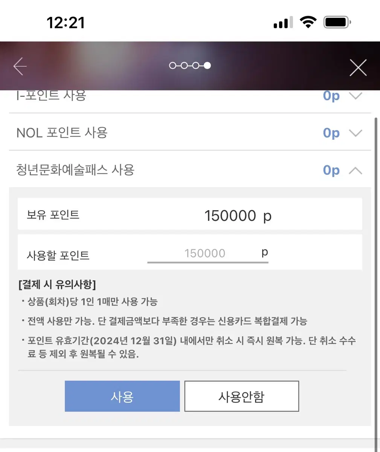Tap the 사용안함 button
Viewport: 380px width, 452px height.
(241, 396)
